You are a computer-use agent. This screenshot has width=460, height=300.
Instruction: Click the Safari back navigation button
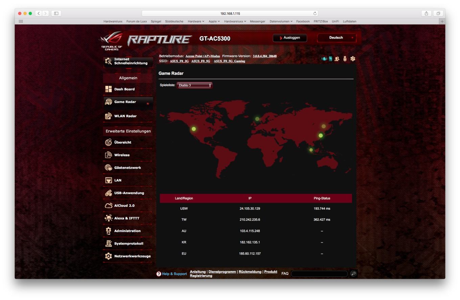pos(39,14)
